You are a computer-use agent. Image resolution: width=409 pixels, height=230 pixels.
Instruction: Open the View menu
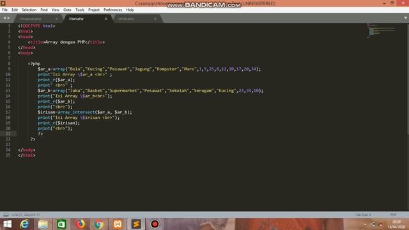[x=56, y=10]
